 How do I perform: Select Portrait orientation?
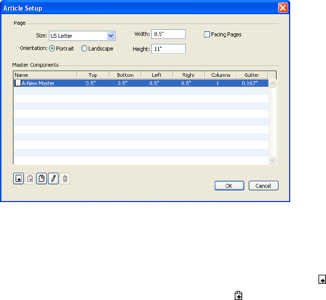52,48
